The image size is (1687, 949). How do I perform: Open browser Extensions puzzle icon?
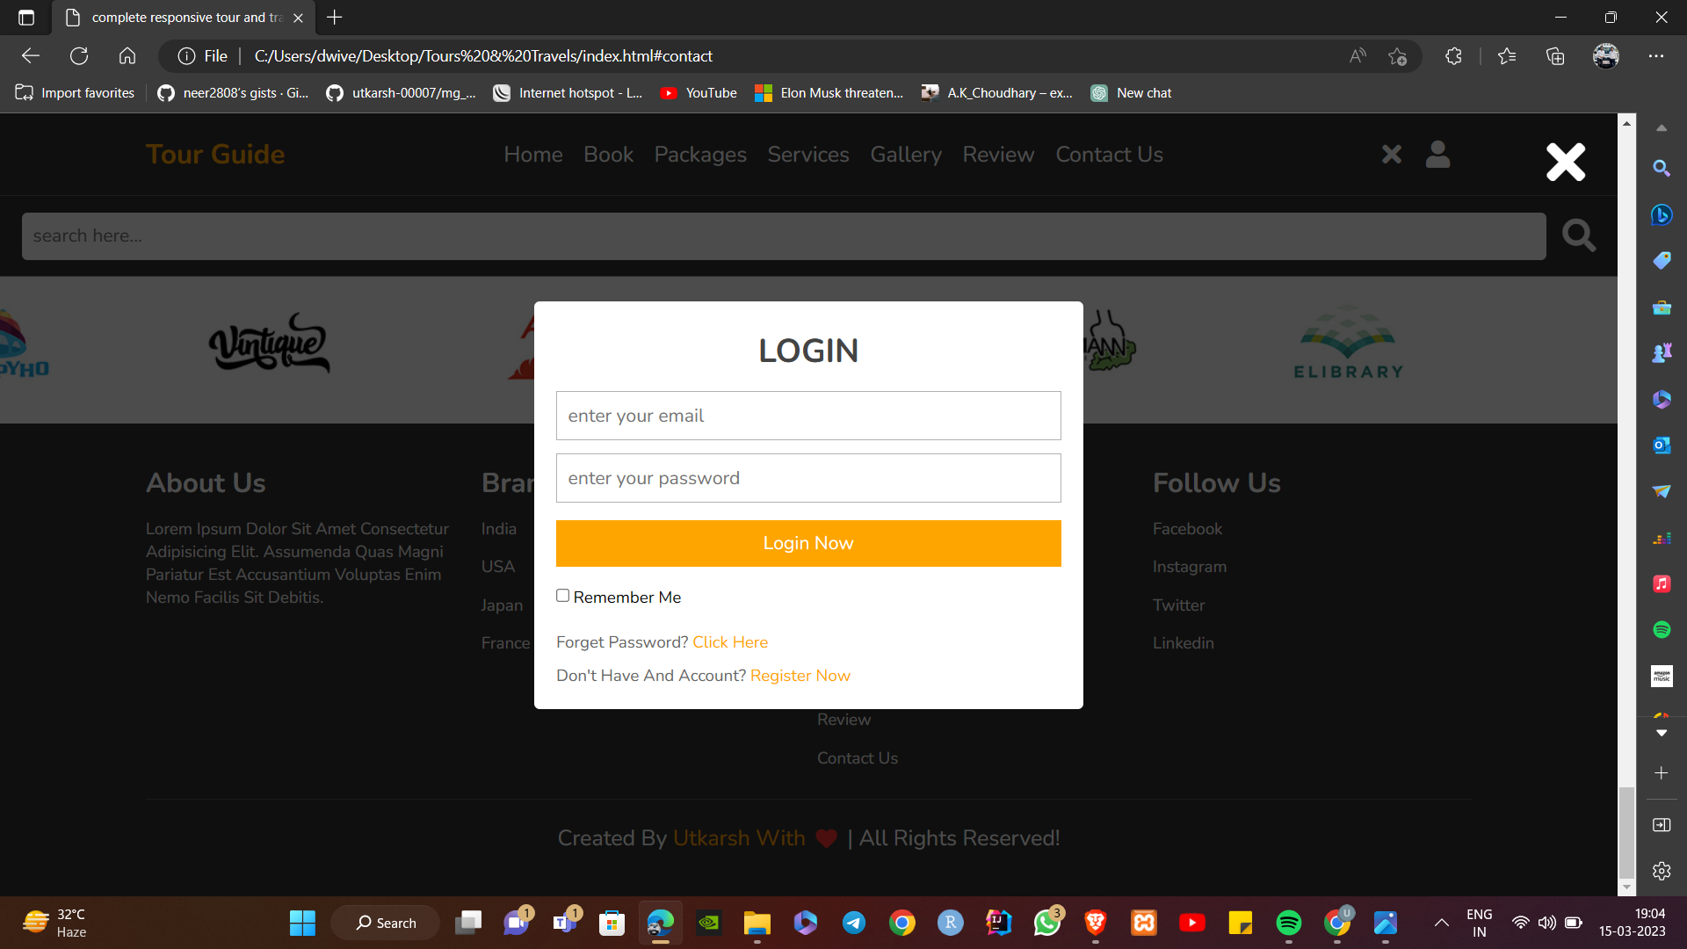click(1453, 56)
